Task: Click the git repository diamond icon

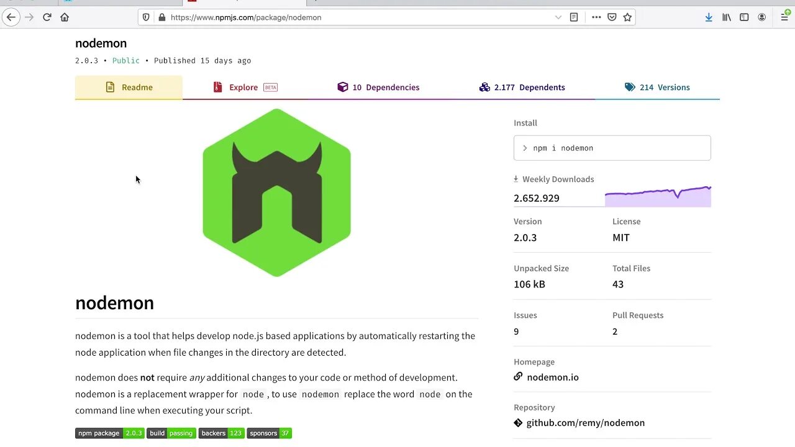Action: [518, 423]
